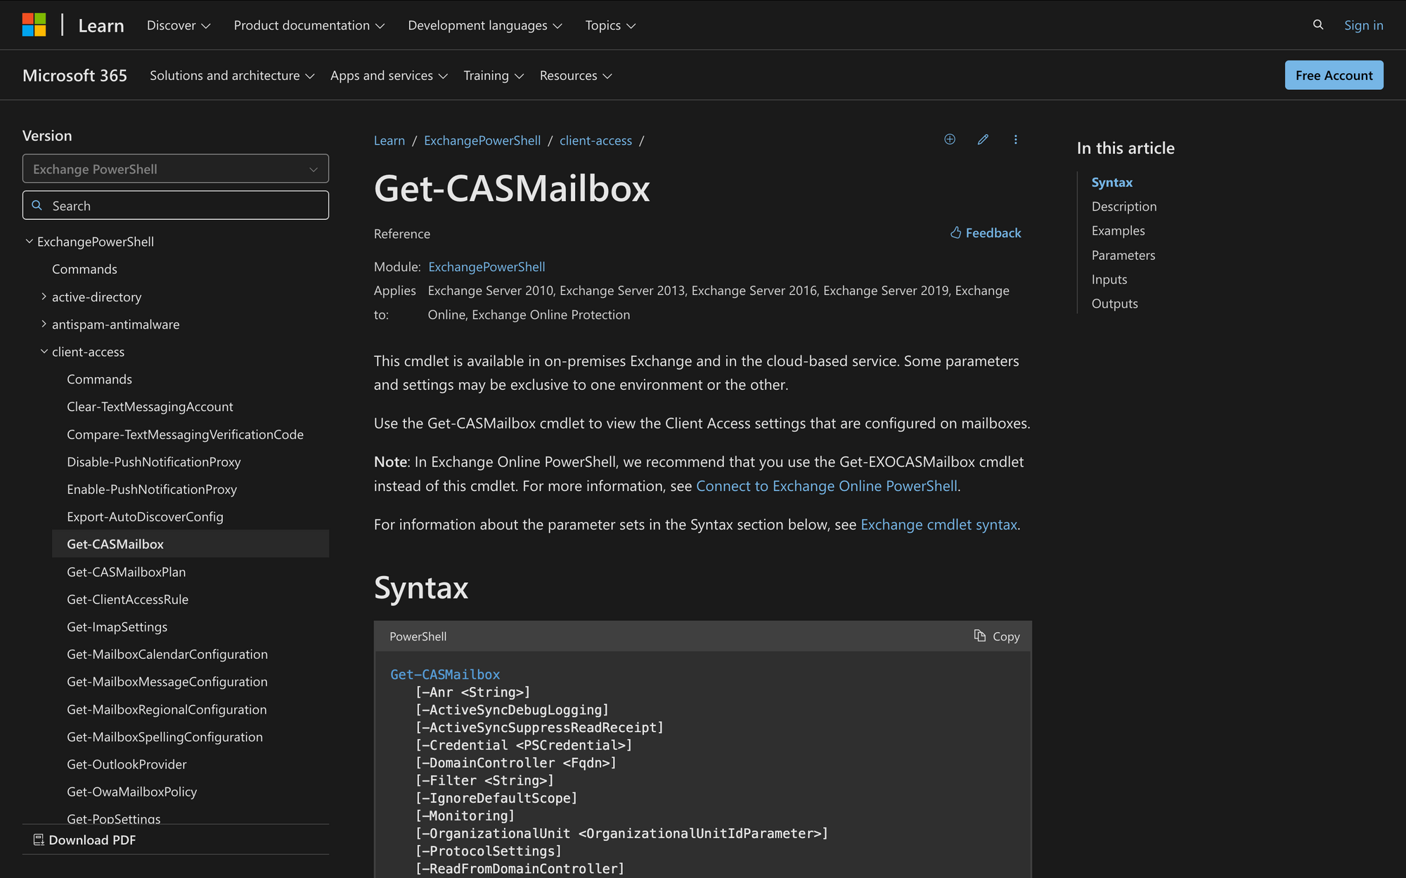
Task: Open the site search magnifier icon
Action: 1318,25
